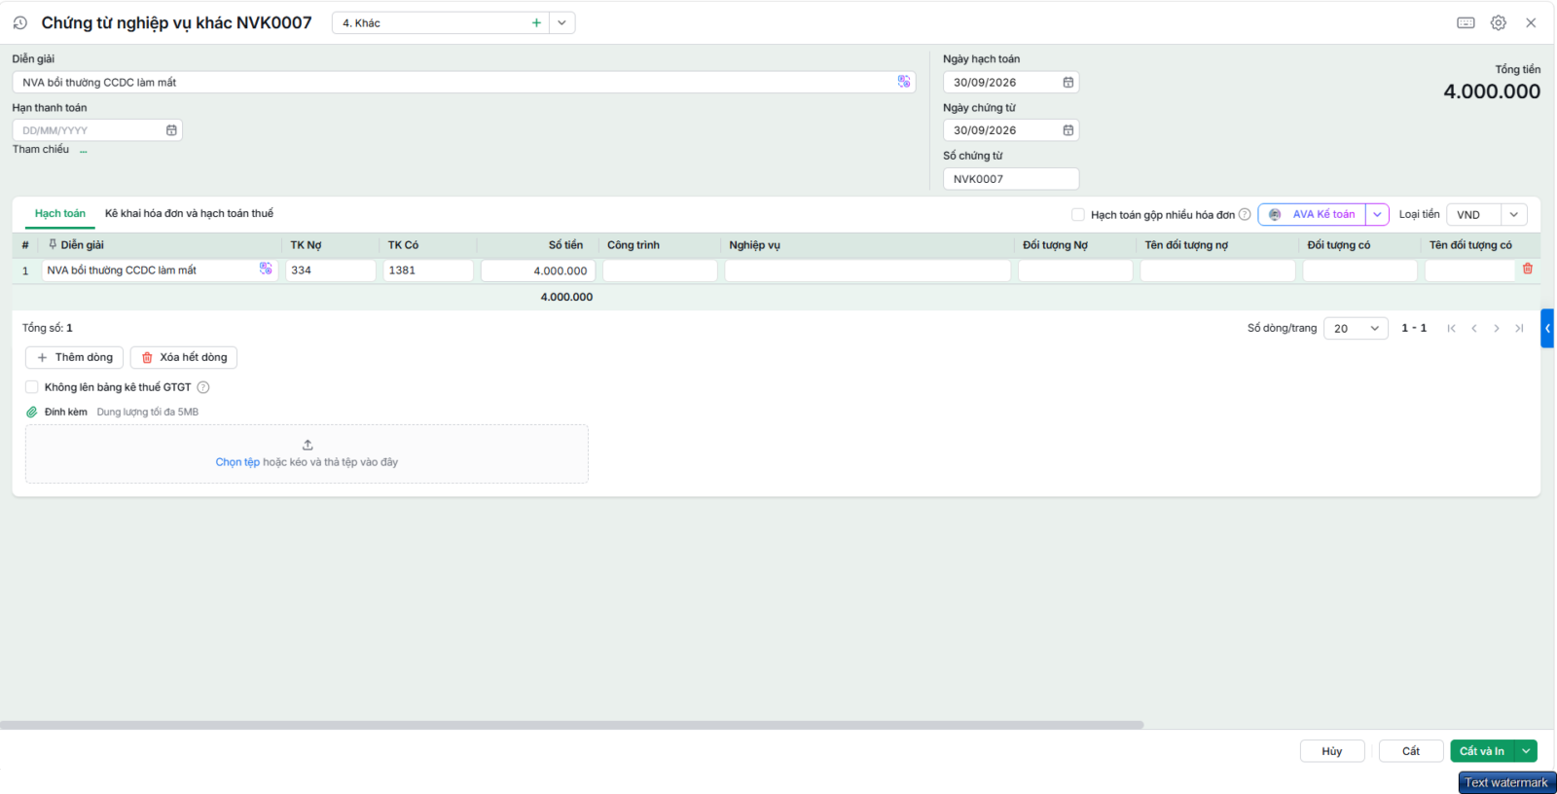Image resolution: width=1557 pixels, height=794 pixels.
Task: Open the calendar for Hạn thanh toán
Action: tap(171, 130)
